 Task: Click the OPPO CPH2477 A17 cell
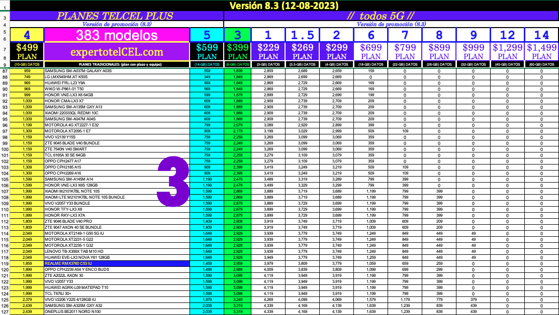117,162
